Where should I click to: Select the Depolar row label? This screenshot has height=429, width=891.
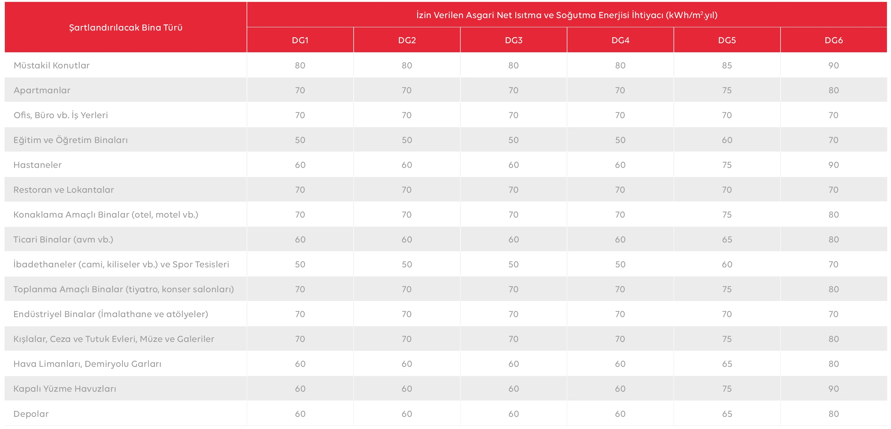point(31,414)
